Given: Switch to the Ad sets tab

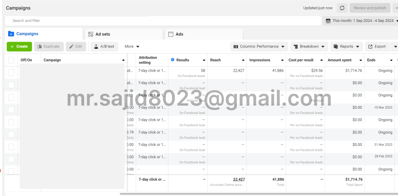Looking at the screenshot, I should [103, 34].
